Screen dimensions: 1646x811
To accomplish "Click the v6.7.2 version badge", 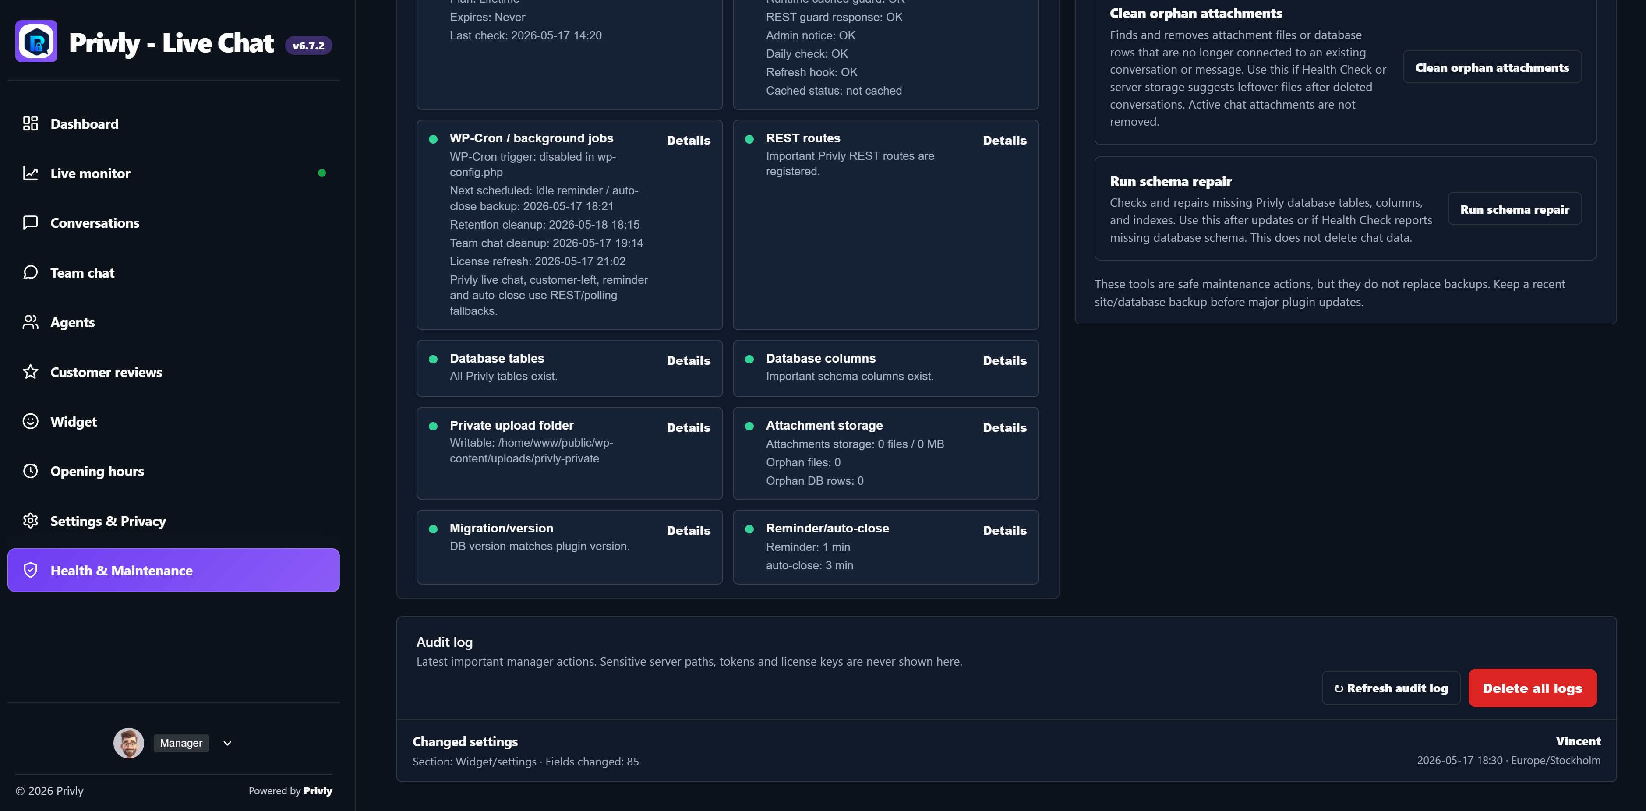I will click(309, 46).
